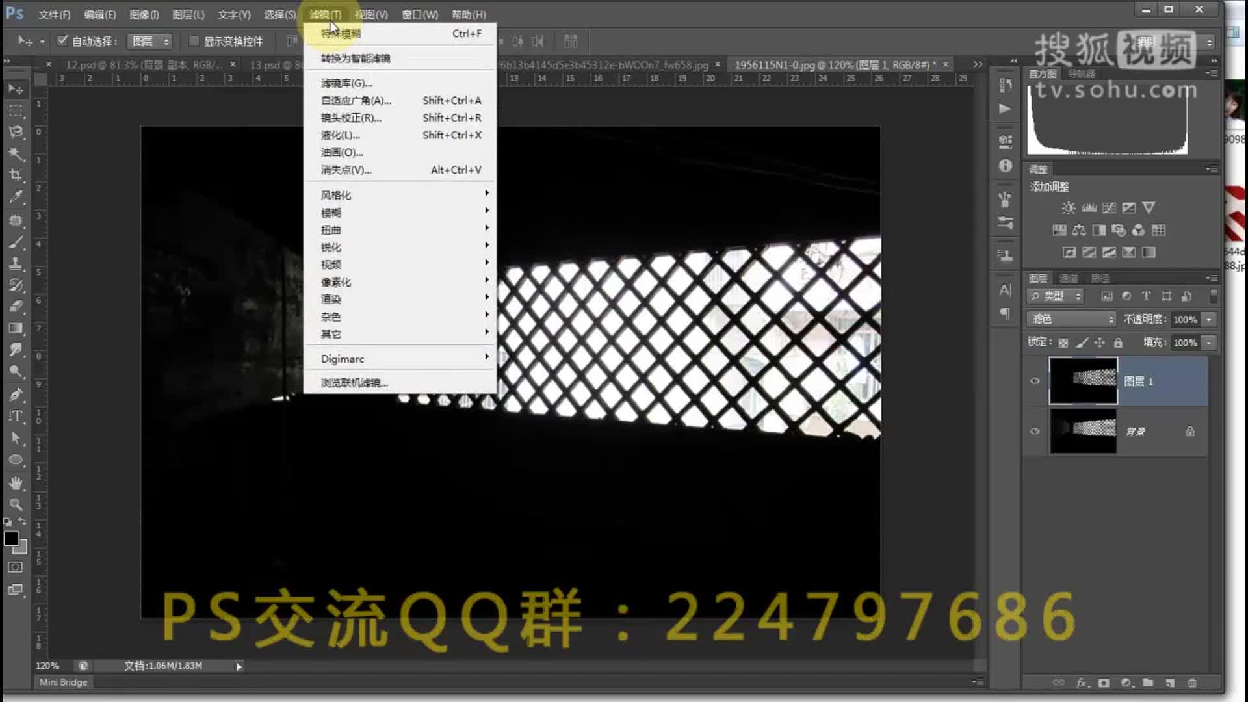Open the blend mode dropdown 滤色
The width and height of the screenshot is (1248, 702).
1071,319
